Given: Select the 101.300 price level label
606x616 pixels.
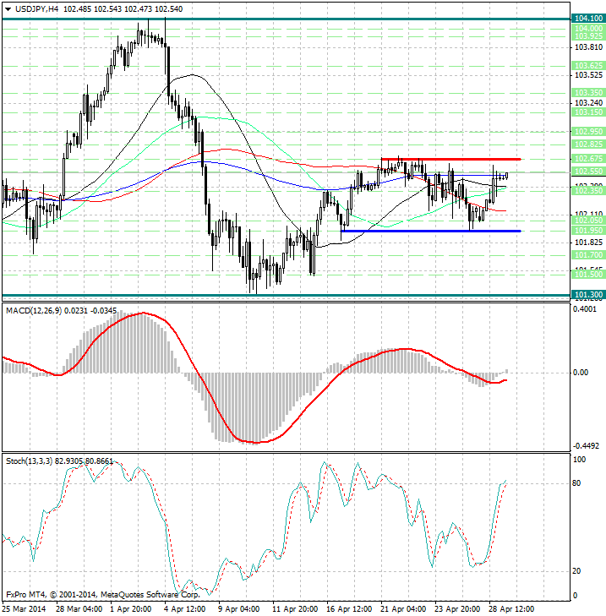Looking at the screenshot, I should pyautogui.click(x=588, y=295).
